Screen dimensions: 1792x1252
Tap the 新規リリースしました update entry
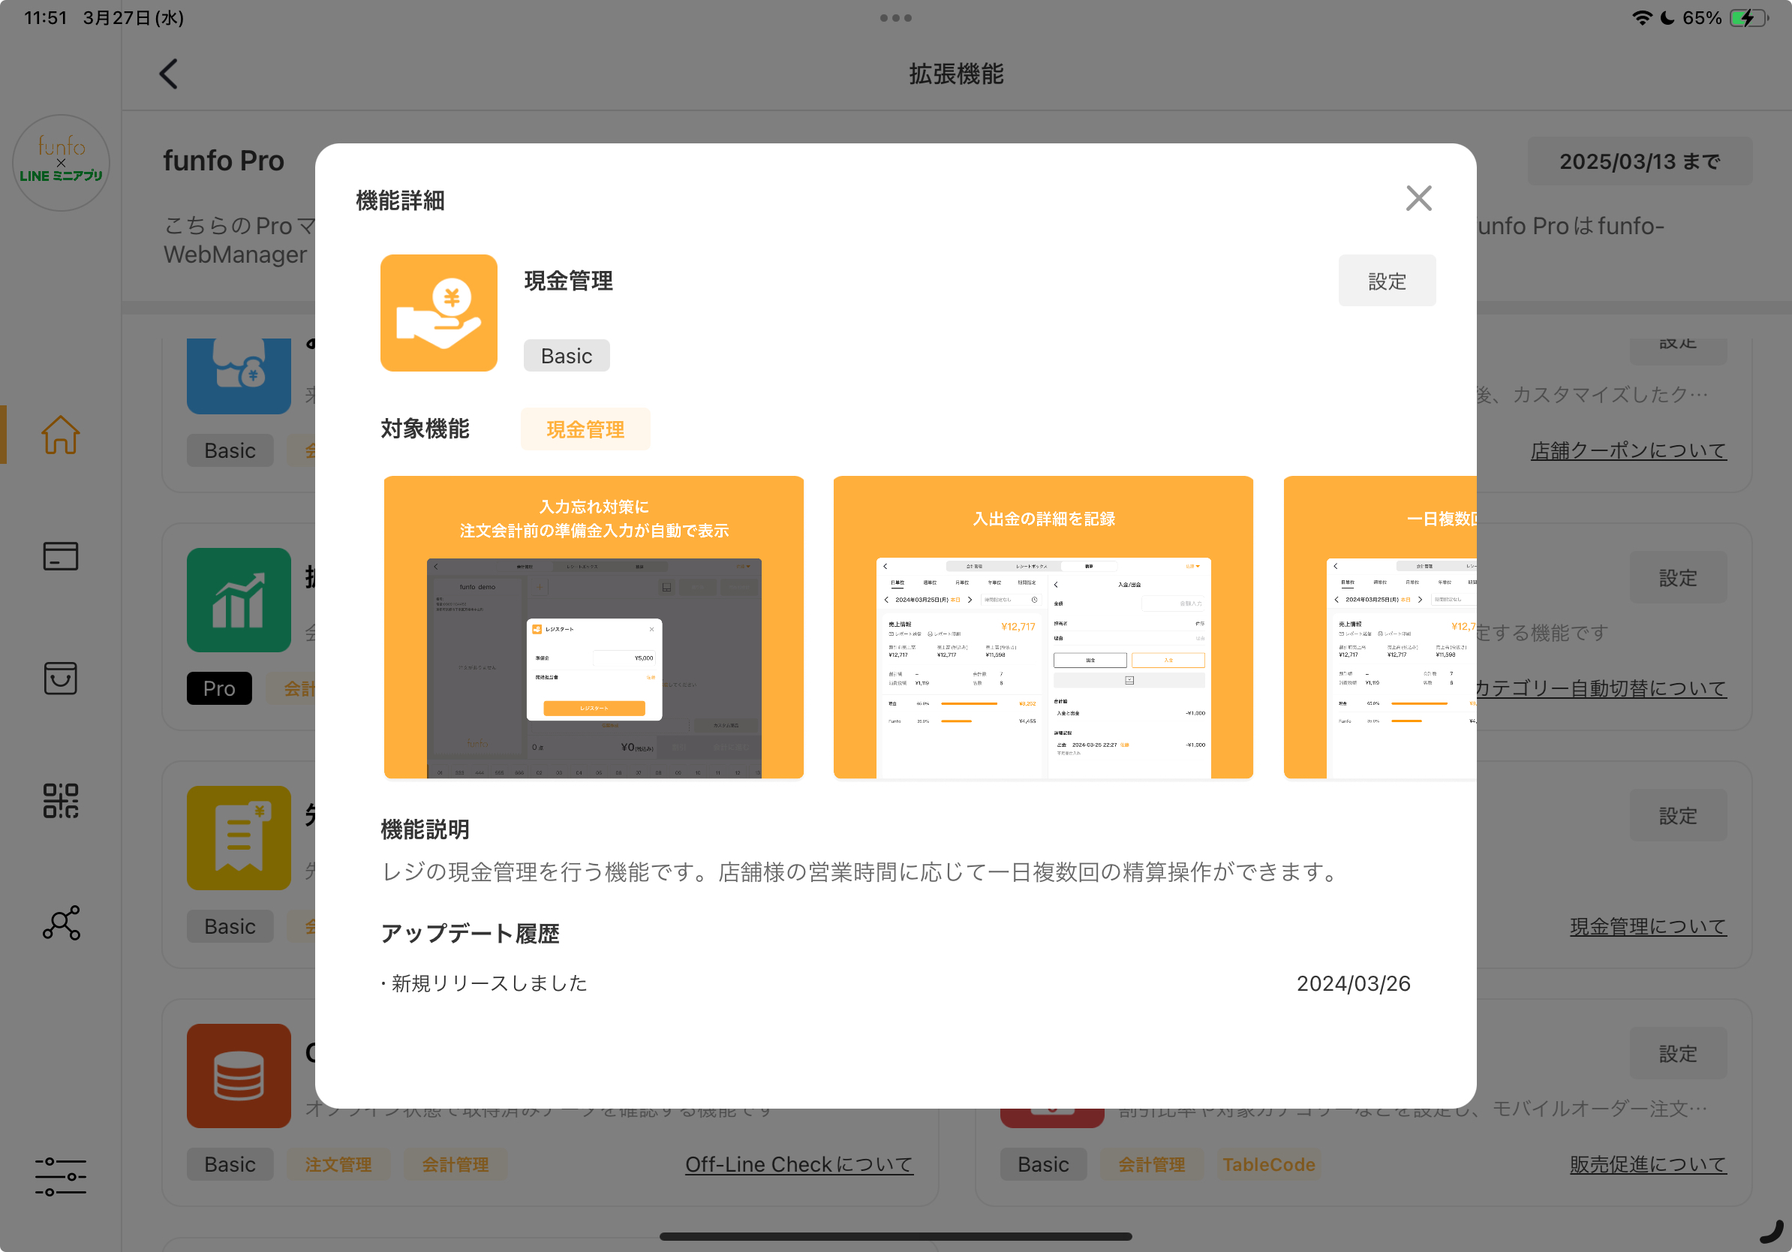coord(484,983)
